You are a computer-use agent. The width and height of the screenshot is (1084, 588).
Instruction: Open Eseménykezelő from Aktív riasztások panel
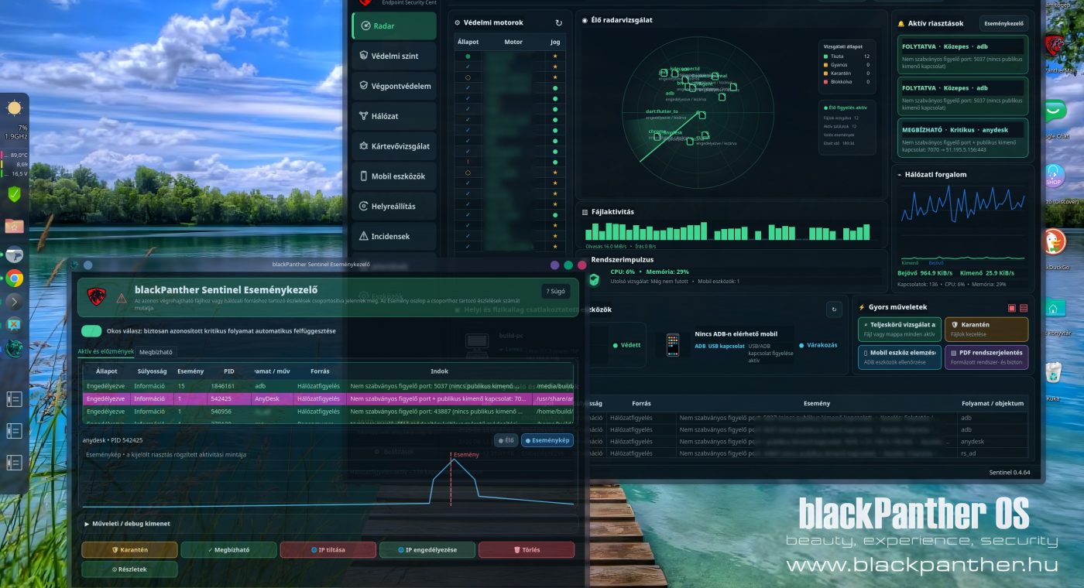(1003, 24)
